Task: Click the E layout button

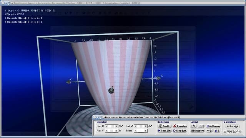Action: [x=194, y=126]
